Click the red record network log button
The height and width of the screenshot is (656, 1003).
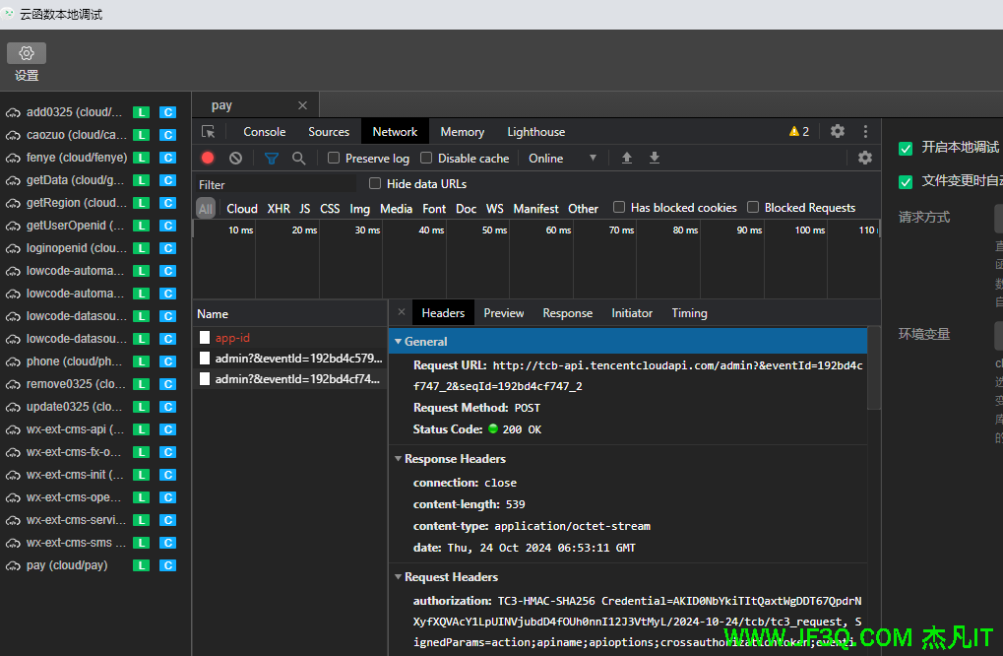208,158
